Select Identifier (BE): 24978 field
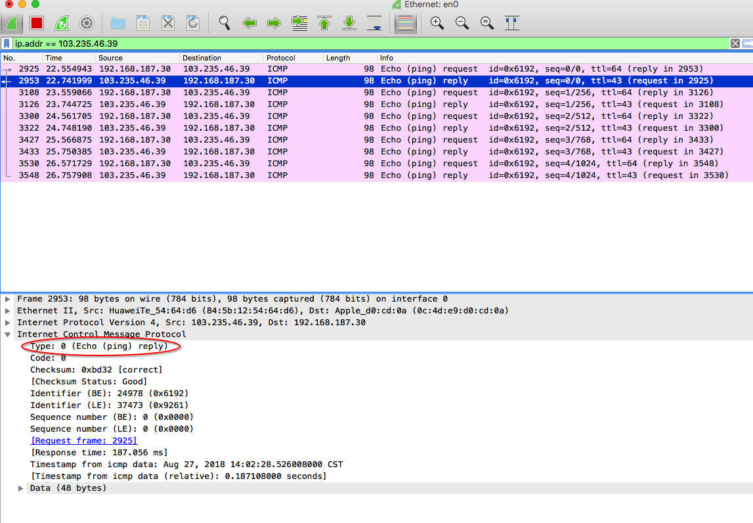This screenshot has width=753, height=523. pos(110,394)
